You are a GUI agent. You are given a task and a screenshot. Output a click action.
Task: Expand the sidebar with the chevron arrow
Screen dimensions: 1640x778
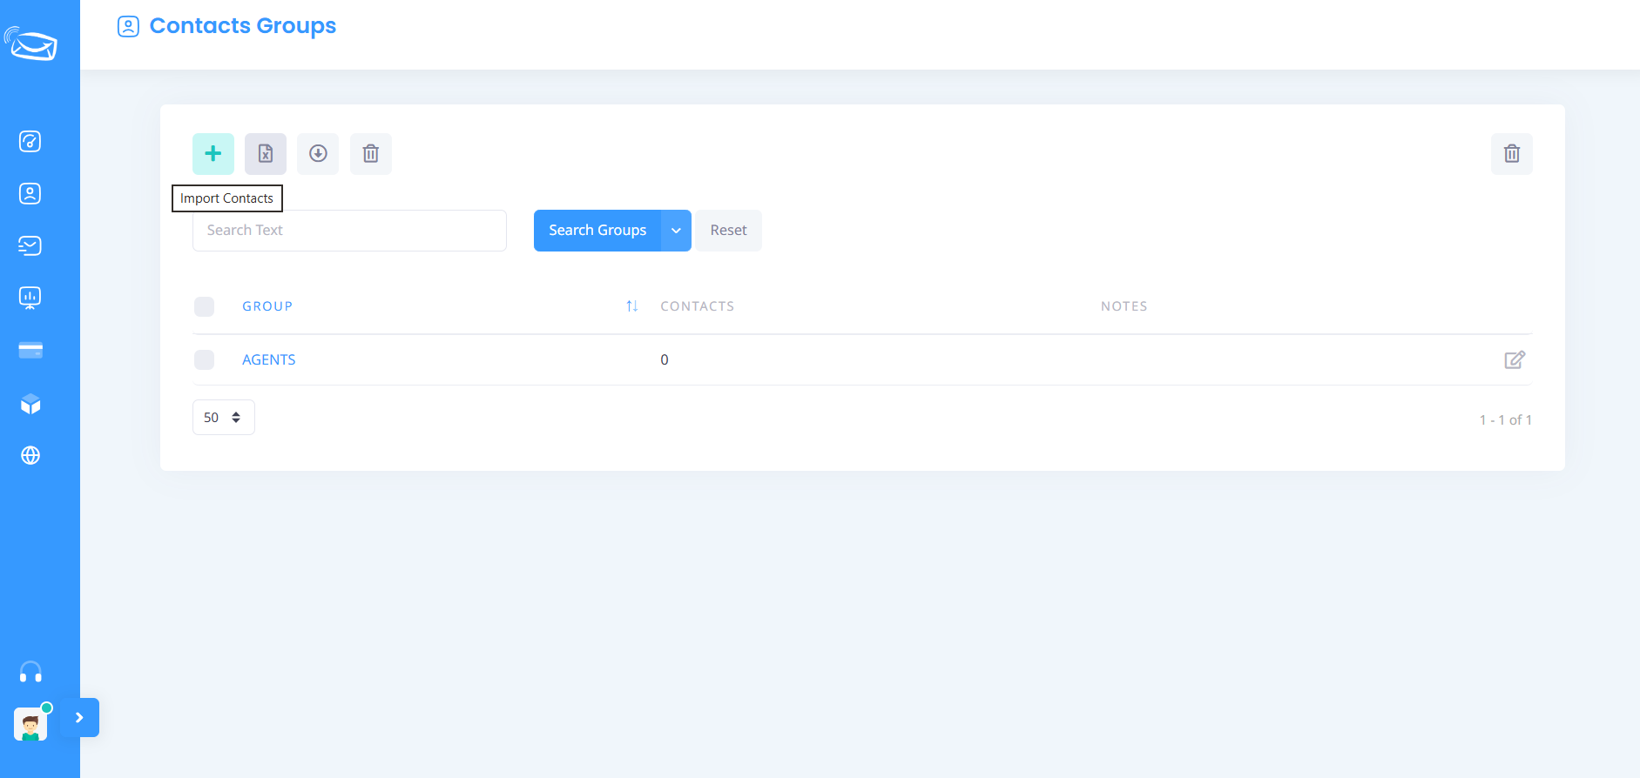(79, 718)
